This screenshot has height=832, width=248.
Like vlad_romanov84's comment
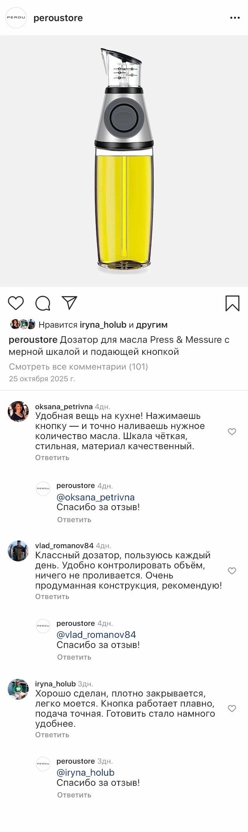tap(232, 570)
